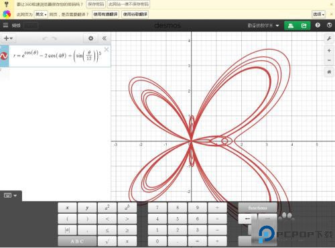Switch keypad to the ABC letters layout
Image resolution: width=335 pixels, height=248 pixels.
(x=77, y=241)
